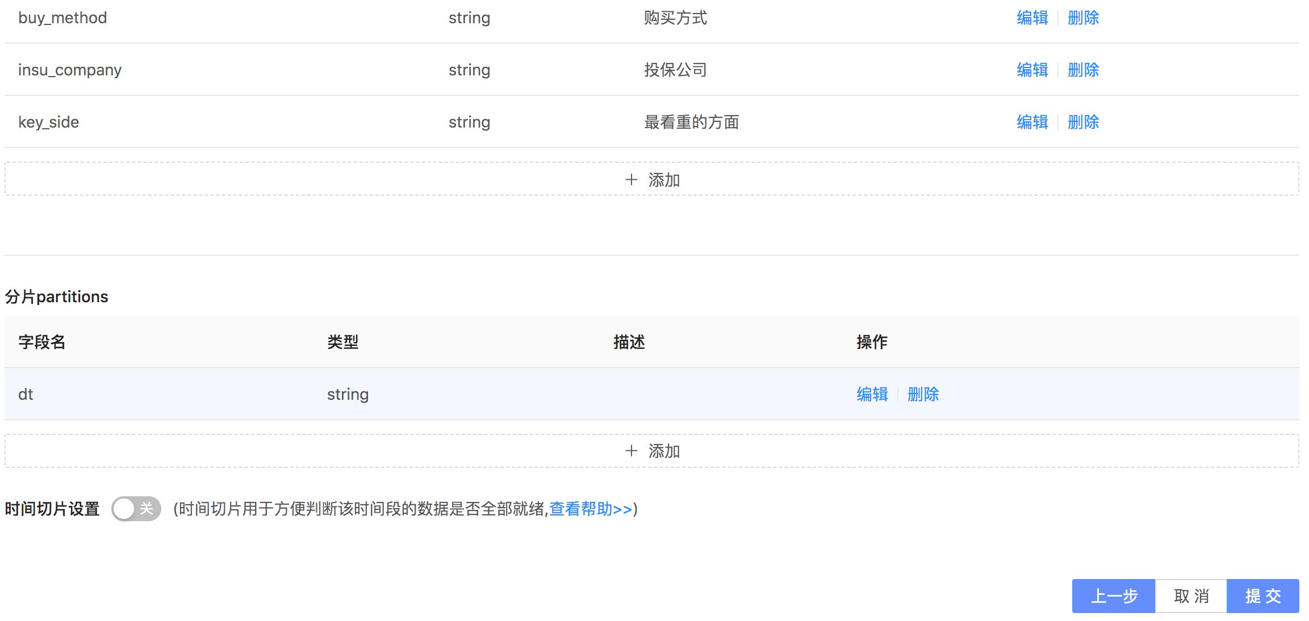This screenshot has width=1309, height=621.
Task: Delete the buy_method field
Action: coord(1083,18)
